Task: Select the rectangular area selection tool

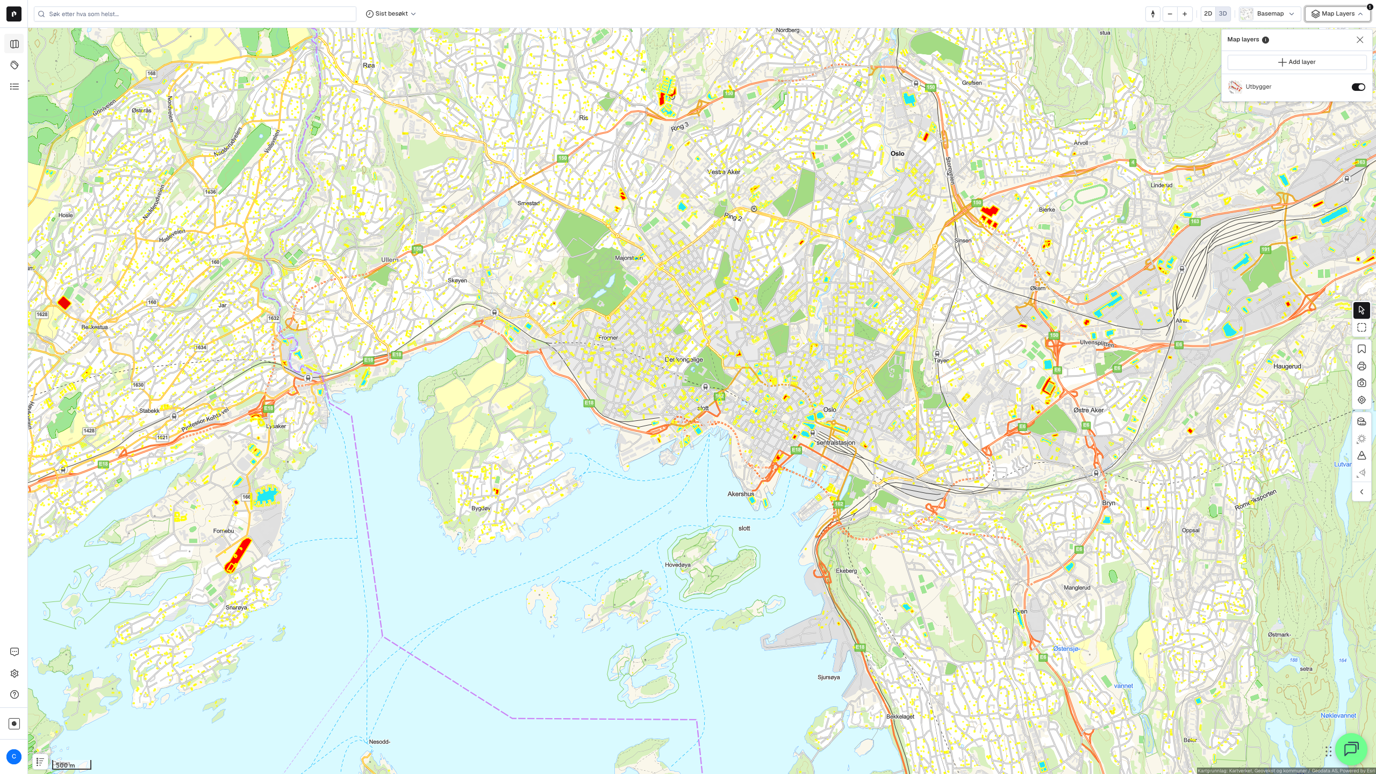Action: click(1361, 327)
